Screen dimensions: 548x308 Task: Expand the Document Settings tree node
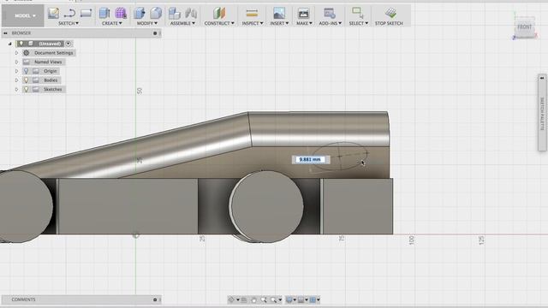[x=16, y=53]
